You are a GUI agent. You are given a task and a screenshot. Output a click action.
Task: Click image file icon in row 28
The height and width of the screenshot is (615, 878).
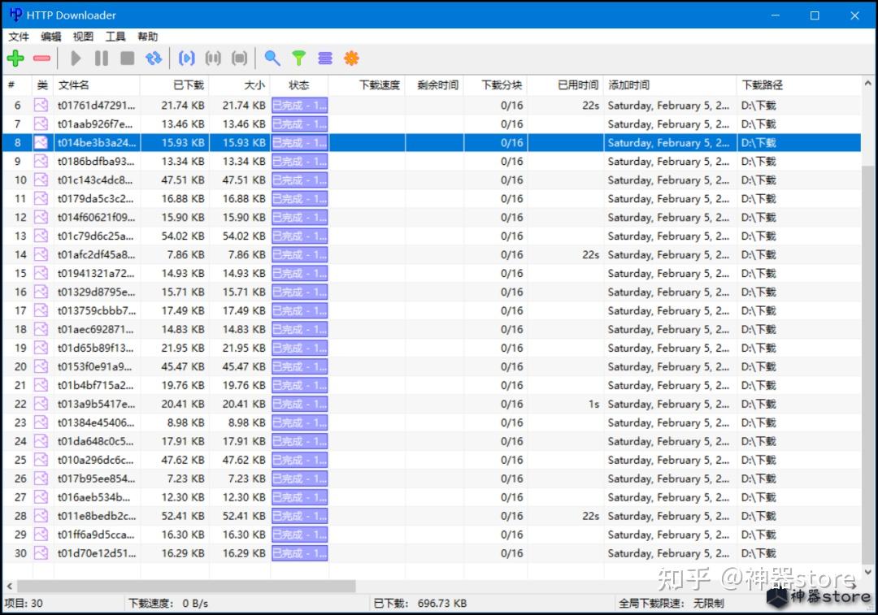tap(41, 516)
